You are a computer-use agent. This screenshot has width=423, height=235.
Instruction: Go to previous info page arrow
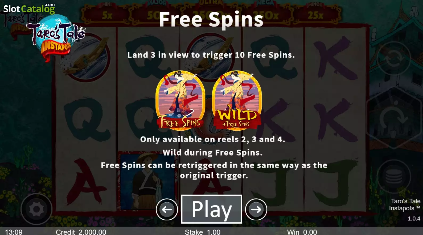point(167,210)
